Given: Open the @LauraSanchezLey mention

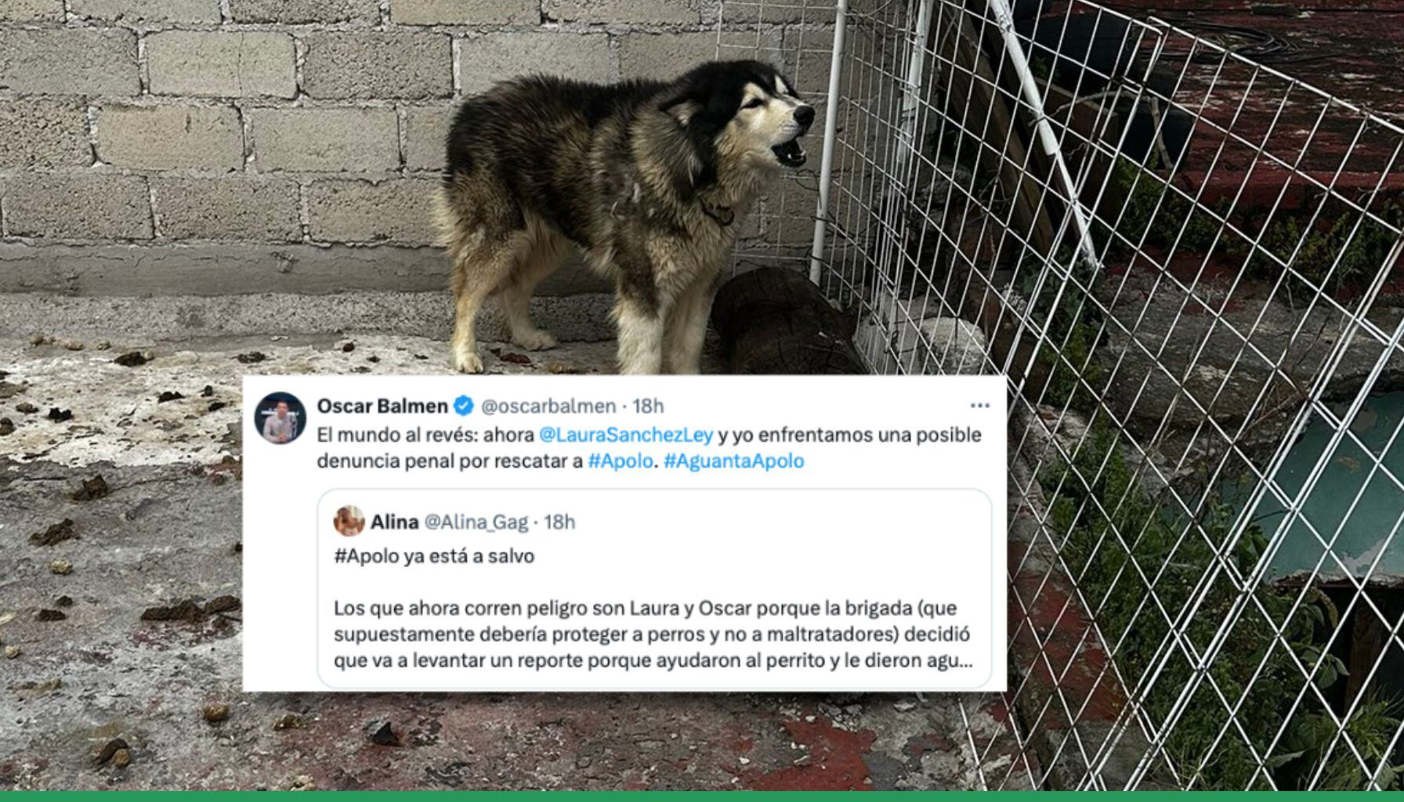Looking at the screenshot, I should tap(627, 435).
